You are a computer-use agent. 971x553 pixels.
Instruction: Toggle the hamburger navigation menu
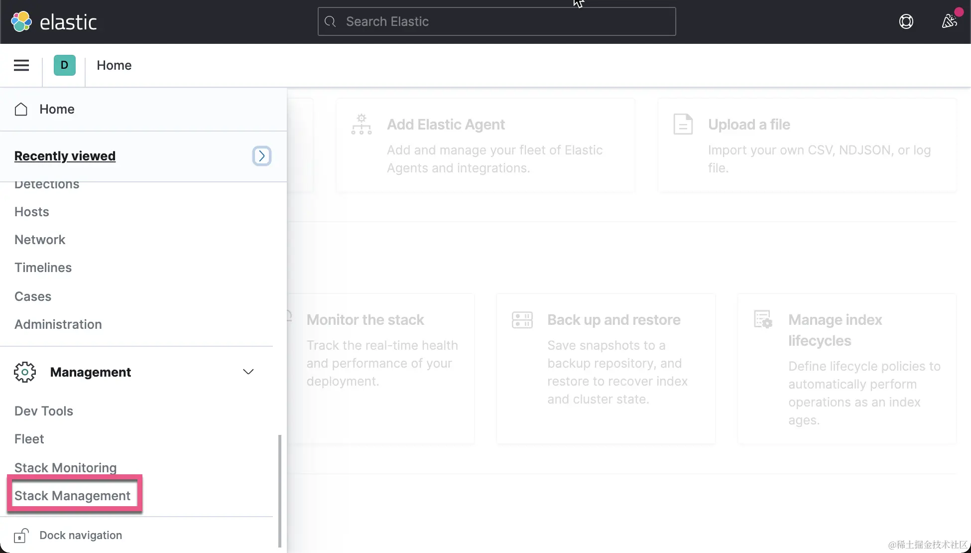(x=21, y=65)
